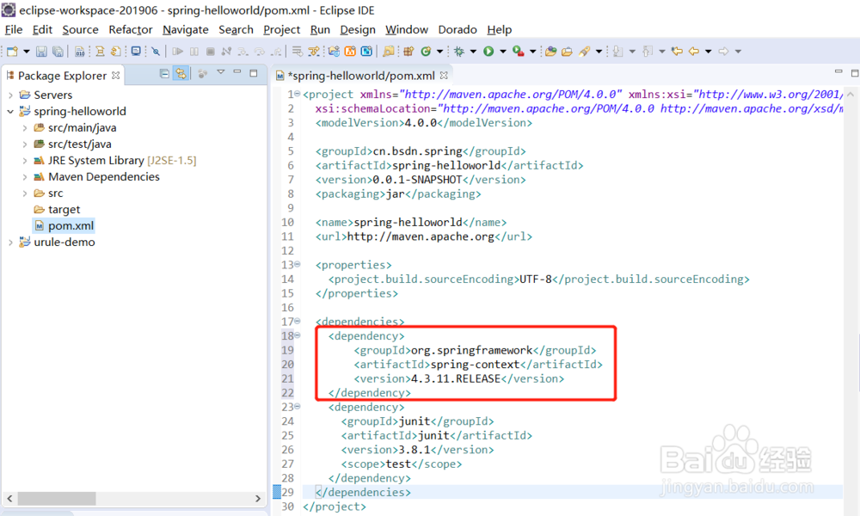Select the target folder
Screen dimensions: 860x516
tap(64, 210)
